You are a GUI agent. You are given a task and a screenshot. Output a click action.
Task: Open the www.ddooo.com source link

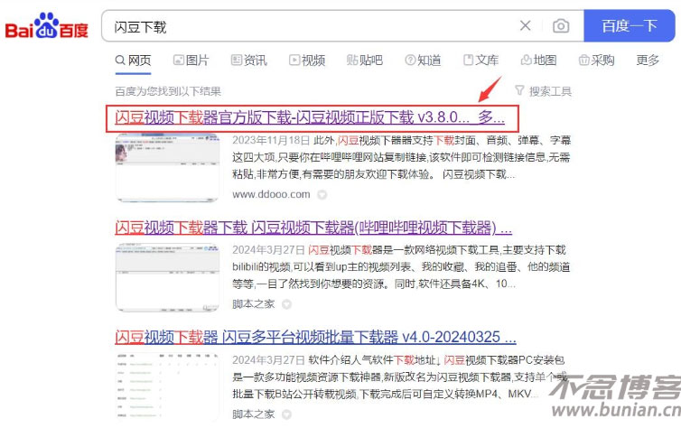pos(271,194)
